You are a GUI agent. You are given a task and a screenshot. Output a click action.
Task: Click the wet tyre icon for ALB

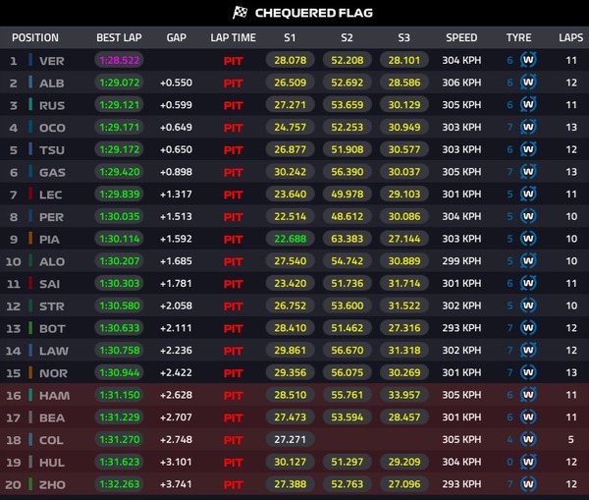tap(528, 83)
